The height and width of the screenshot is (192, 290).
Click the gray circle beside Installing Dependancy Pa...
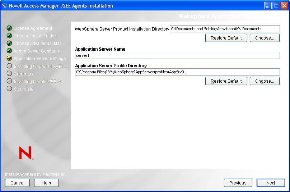click(9, 66)
